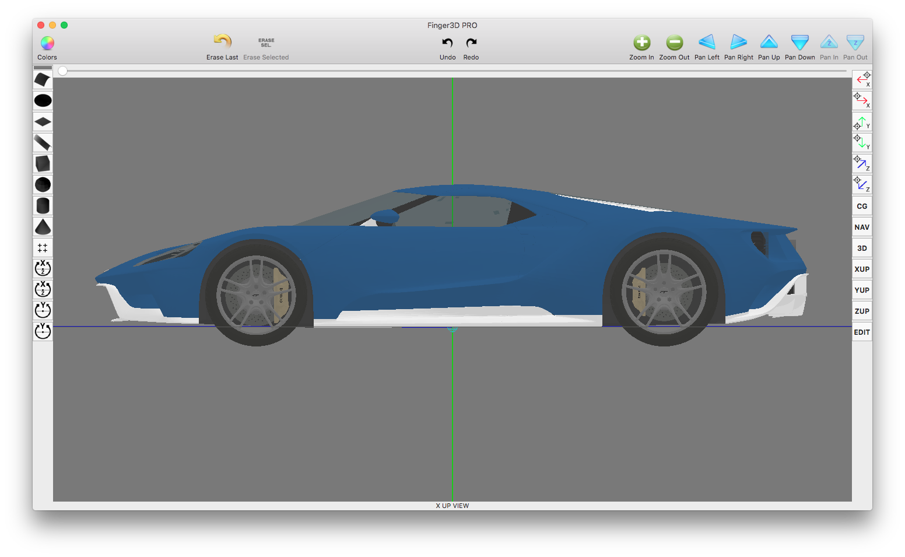The width and height of the screenshot is (905, 557).
Task: Click the second Y rotate icon
Action: click(43, 331)
